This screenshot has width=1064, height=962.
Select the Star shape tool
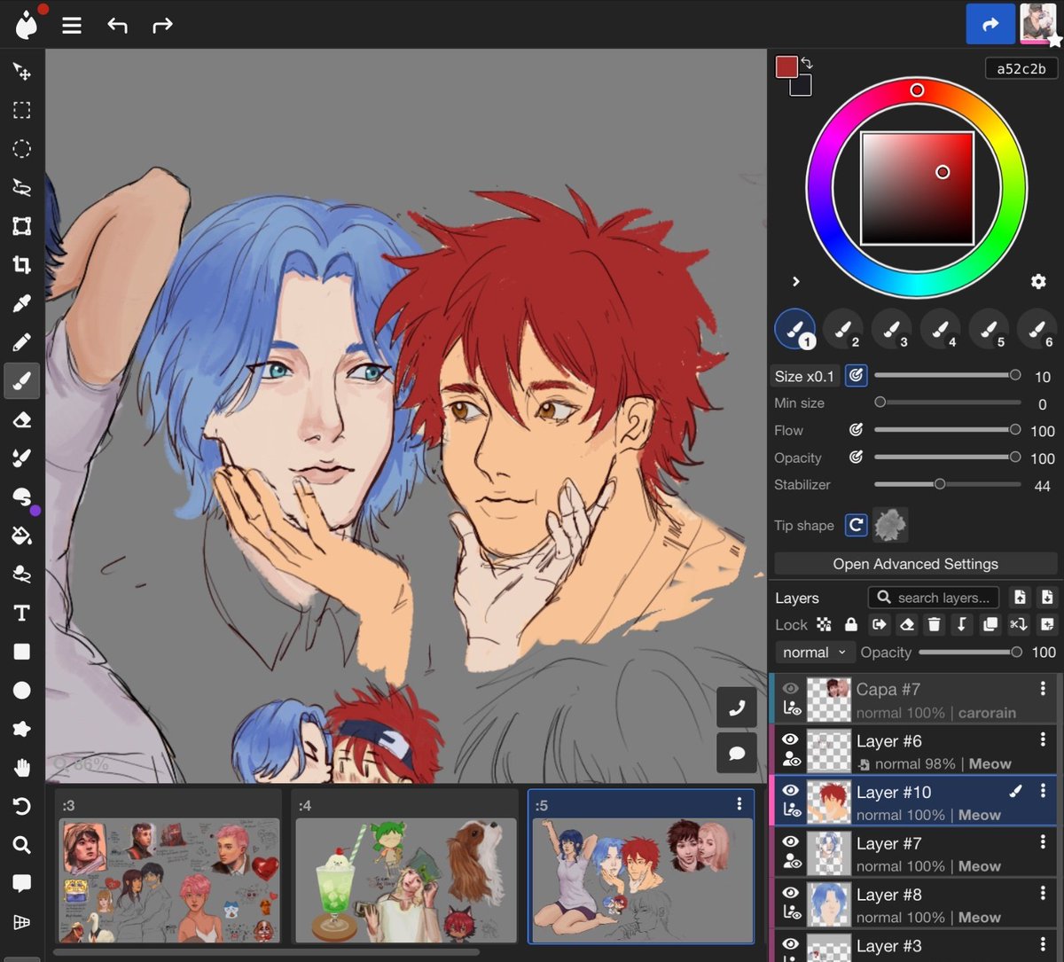pyautogui.click(x=22, y=729)
